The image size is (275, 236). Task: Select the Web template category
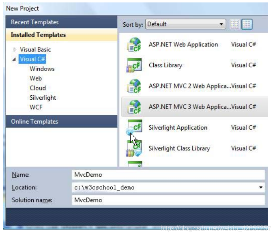(x=36, y=78)
